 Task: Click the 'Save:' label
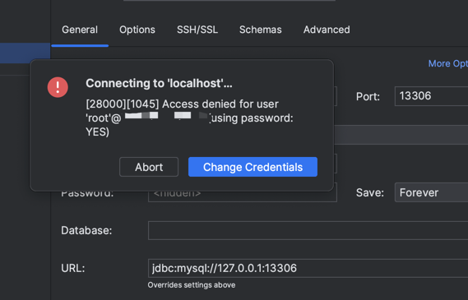pyautogui.click(x=370, y=192)
